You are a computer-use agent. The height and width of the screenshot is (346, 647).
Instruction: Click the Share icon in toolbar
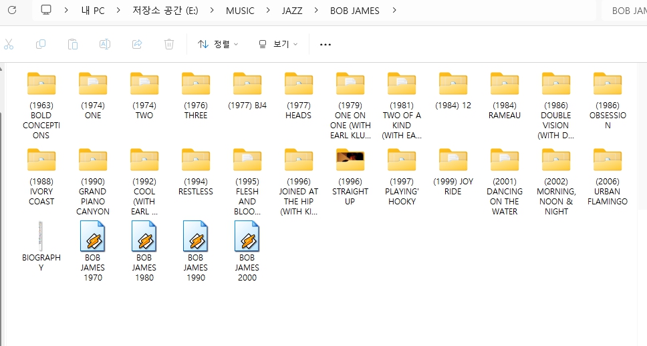(x=137, y=44)
